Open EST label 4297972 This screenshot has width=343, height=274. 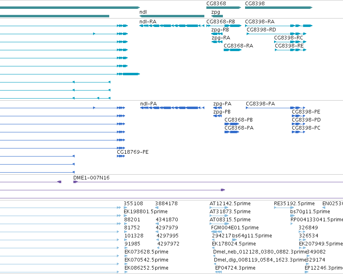point(168,244)
